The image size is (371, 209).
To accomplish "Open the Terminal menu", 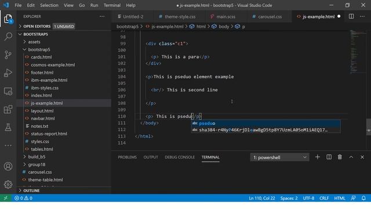I will (x=112, y=5).
